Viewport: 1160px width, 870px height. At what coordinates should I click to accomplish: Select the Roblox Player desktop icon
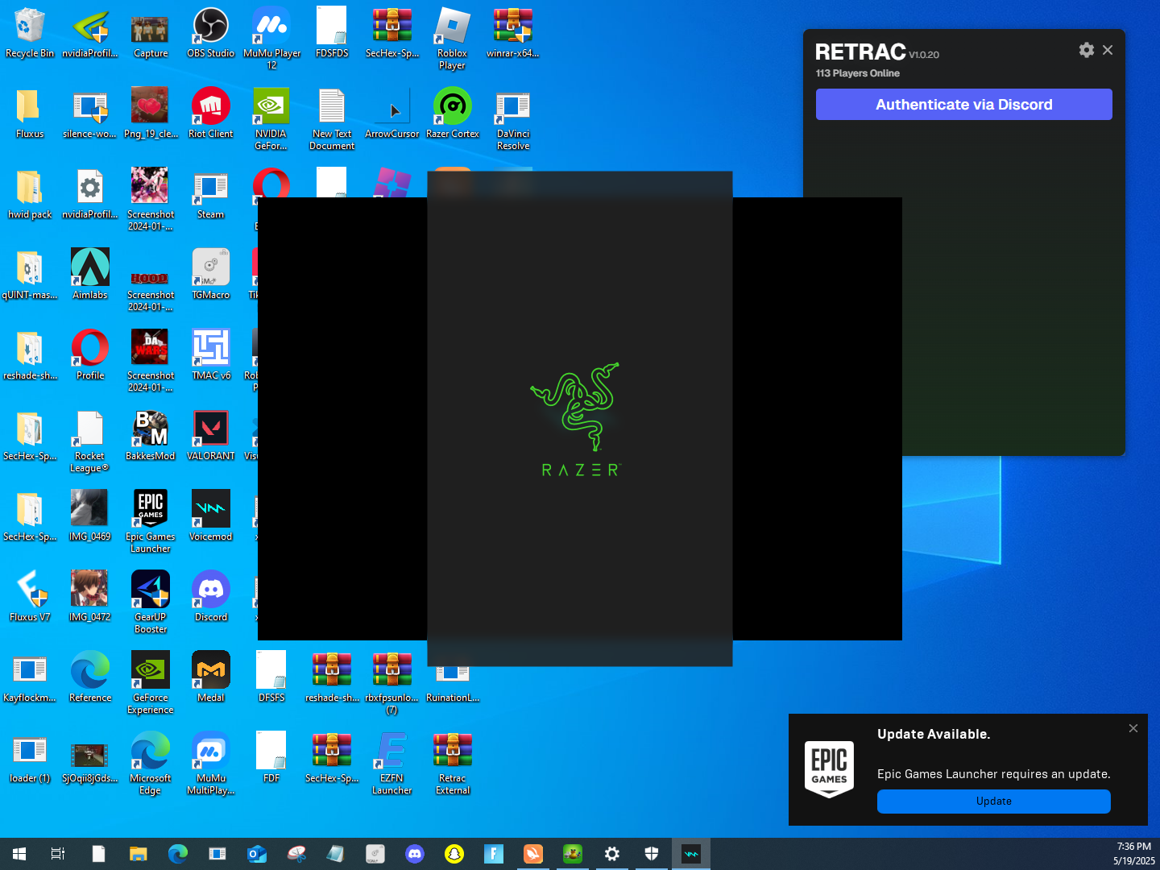coord(452,39)
